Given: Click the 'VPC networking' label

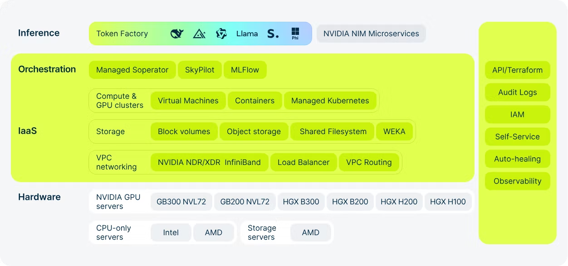Looking at the screenshot, I should click(117, 162).
